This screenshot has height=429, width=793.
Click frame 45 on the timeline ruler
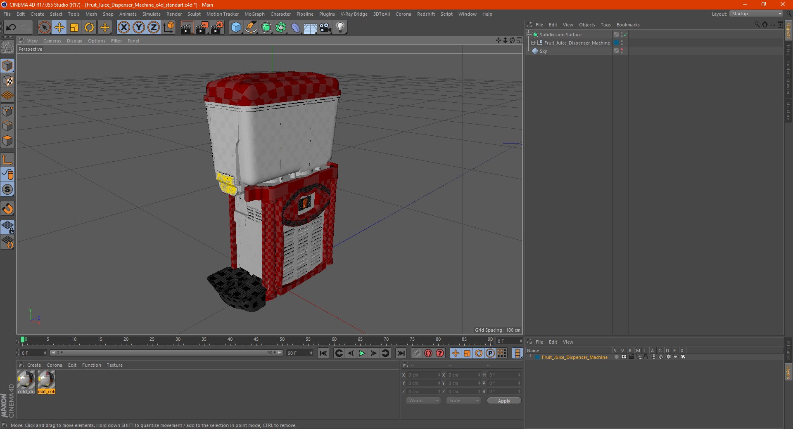(256, 341)
